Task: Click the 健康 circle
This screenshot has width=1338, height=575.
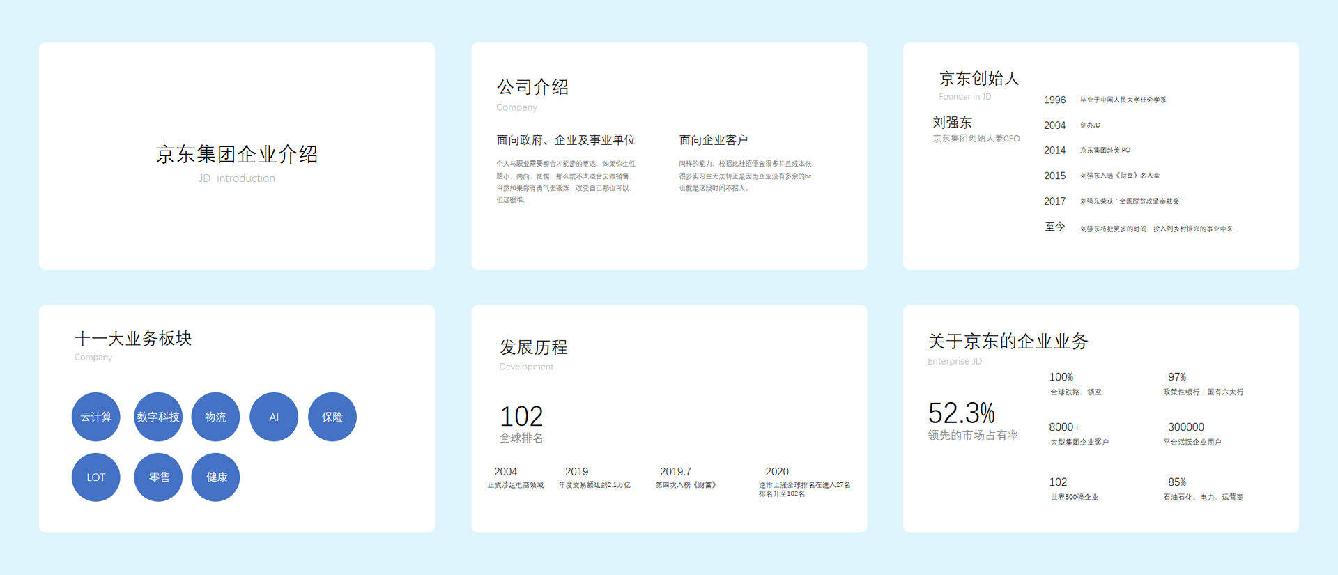Action: (215, 477)
